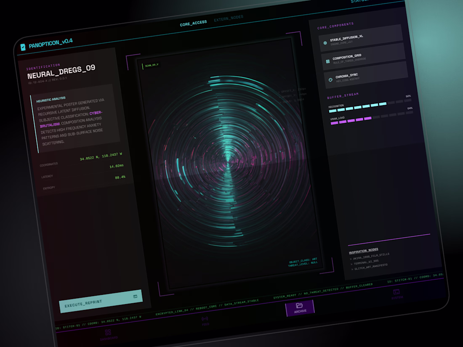Click the SCAN_09_V tag on poster
This screenshot has width=463, height=347.
[x=152, y=65]
